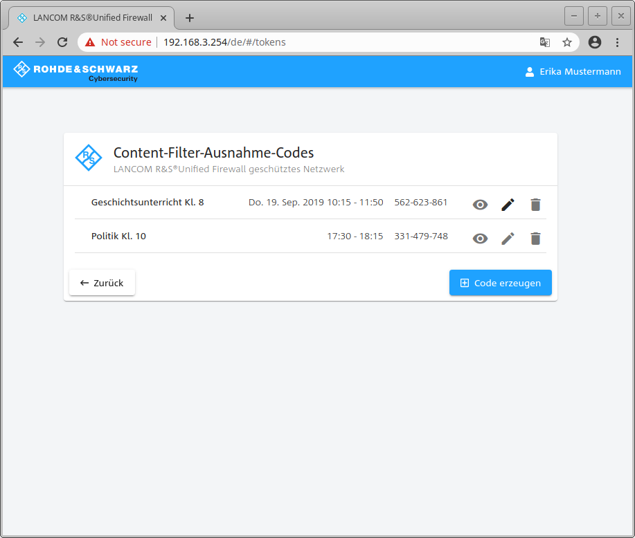Edit the Politik Kl. 10 entry
The width and height of the screenshot is (635, 538).
[x=508, y=239]
